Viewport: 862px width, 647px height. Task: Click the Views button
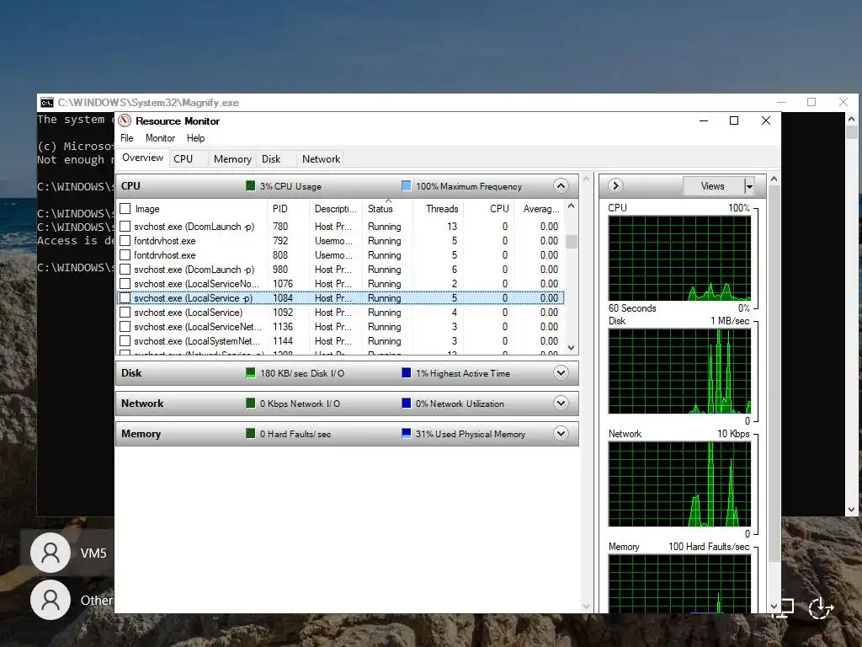click(x=712, y=186)
